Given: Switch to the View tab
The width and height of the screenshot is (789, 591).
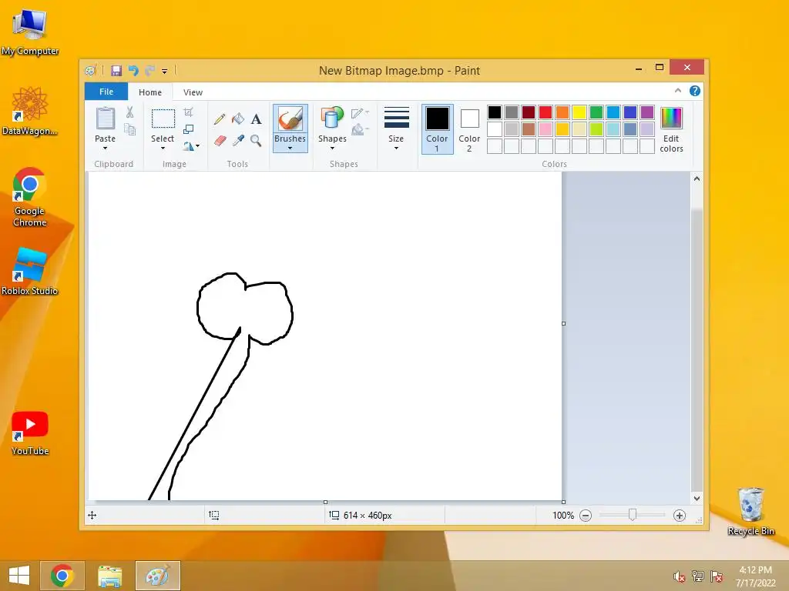Looking at the screenshot, I should click(x=193, y=92).
